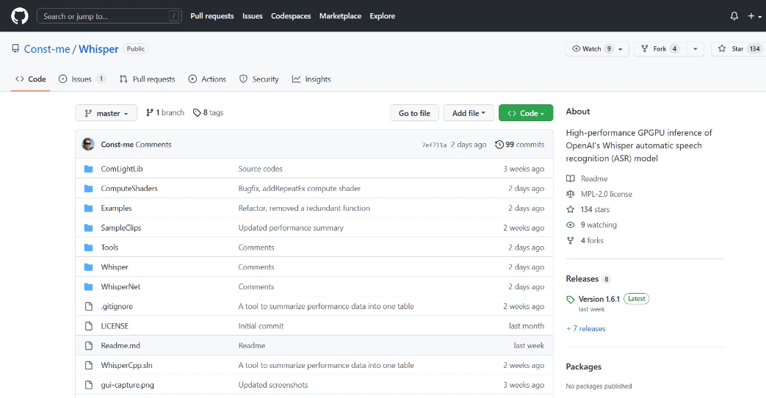Viewport: 766px width, 398px height.
Task: Open the green Code dropdown button
Action: [526, 113]
